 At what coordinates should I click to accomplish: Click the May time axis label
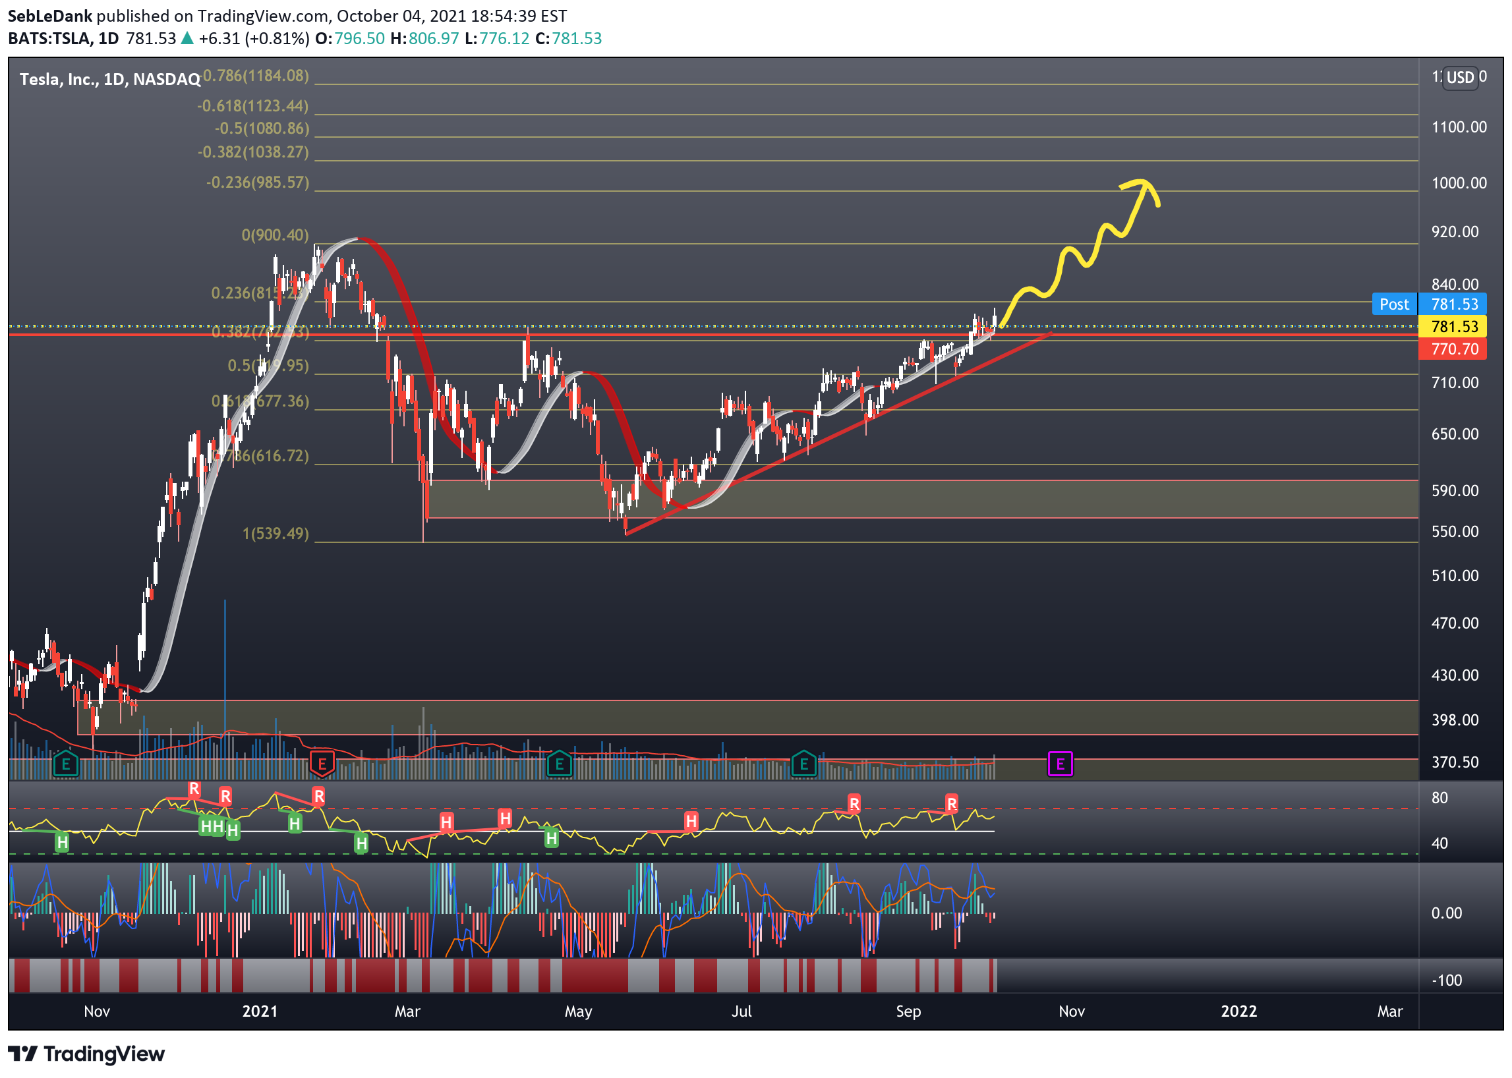[579, 1012]
